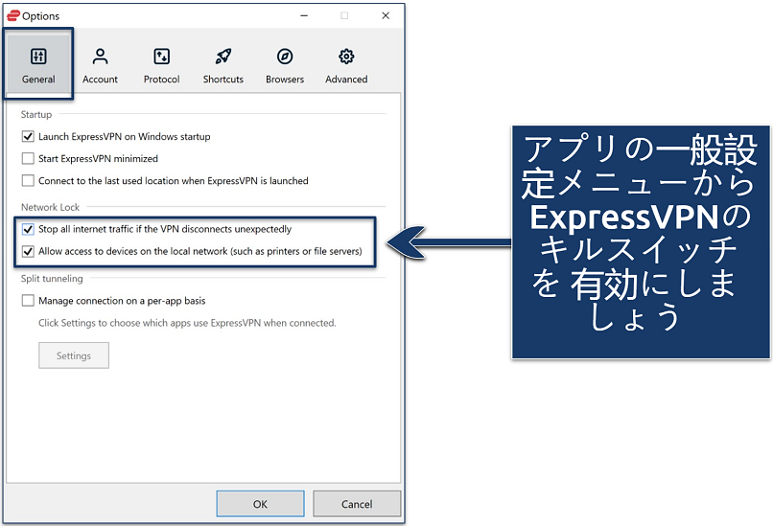Click the 'Click Settings to choose which apps' hint
773x526 pixels.
point(187,323)
